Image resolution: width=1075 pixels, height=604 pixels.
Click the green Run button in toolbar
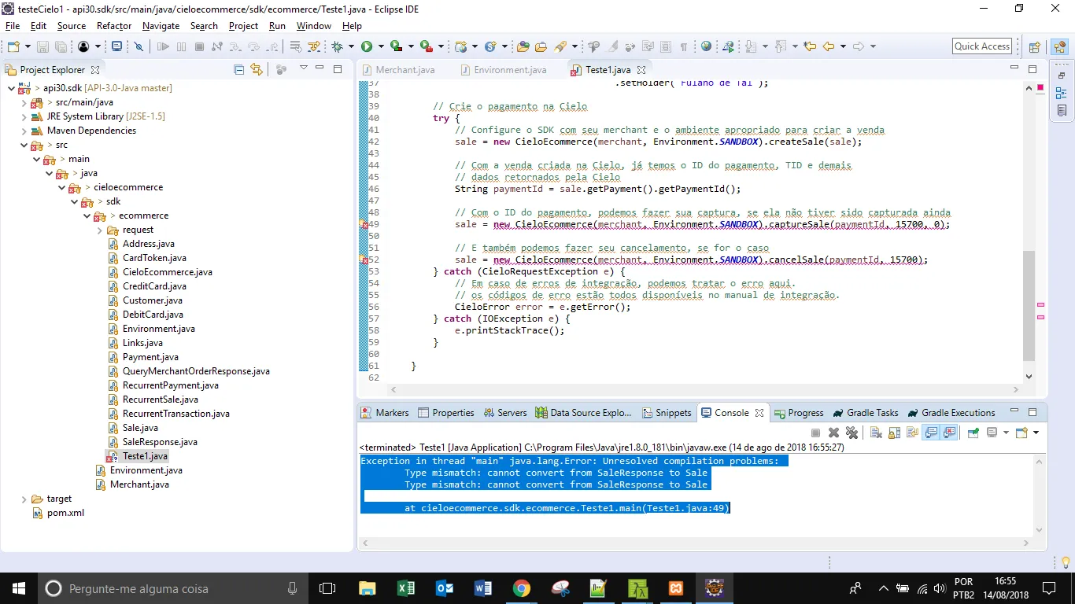(x=367, y=46)
